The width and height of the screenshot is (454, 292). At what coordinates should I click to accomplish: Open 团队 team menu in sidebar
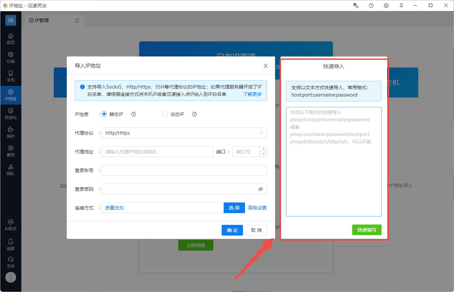point(11,170)
